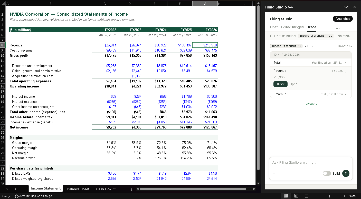
Task: Open sheet tab options vertical dots
Action: (131, 189)
